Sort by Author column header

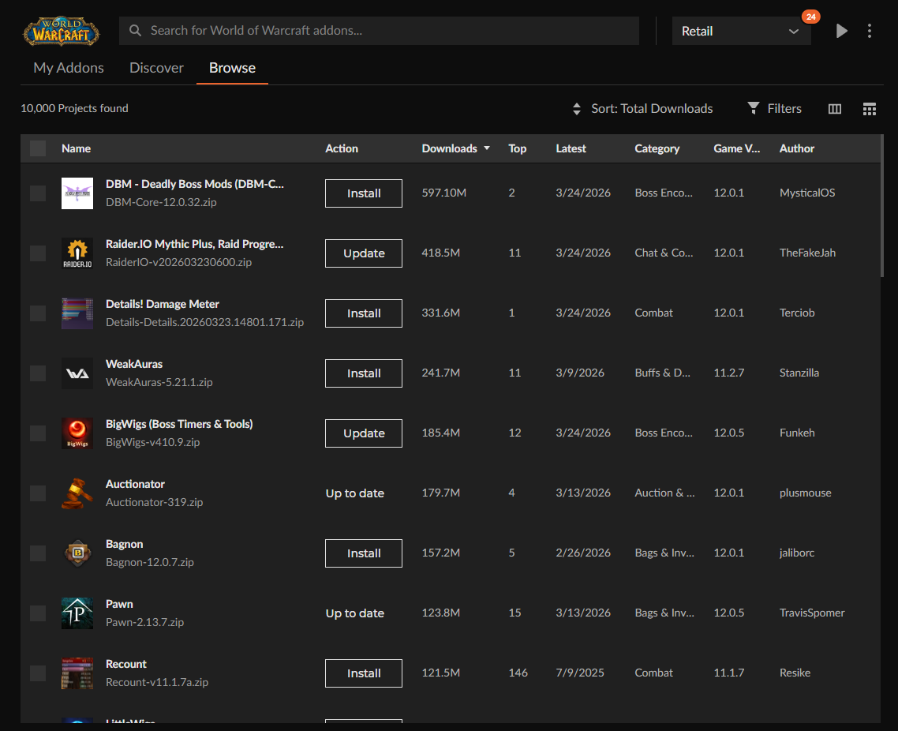(797, 148)
